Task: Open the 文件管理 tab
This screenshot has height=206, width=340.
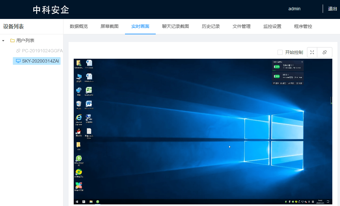Action: 242,27
